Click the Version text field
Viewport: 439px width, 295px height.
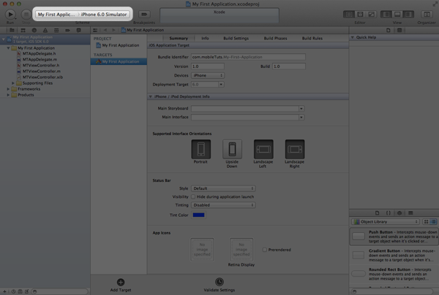coord(208,66)
